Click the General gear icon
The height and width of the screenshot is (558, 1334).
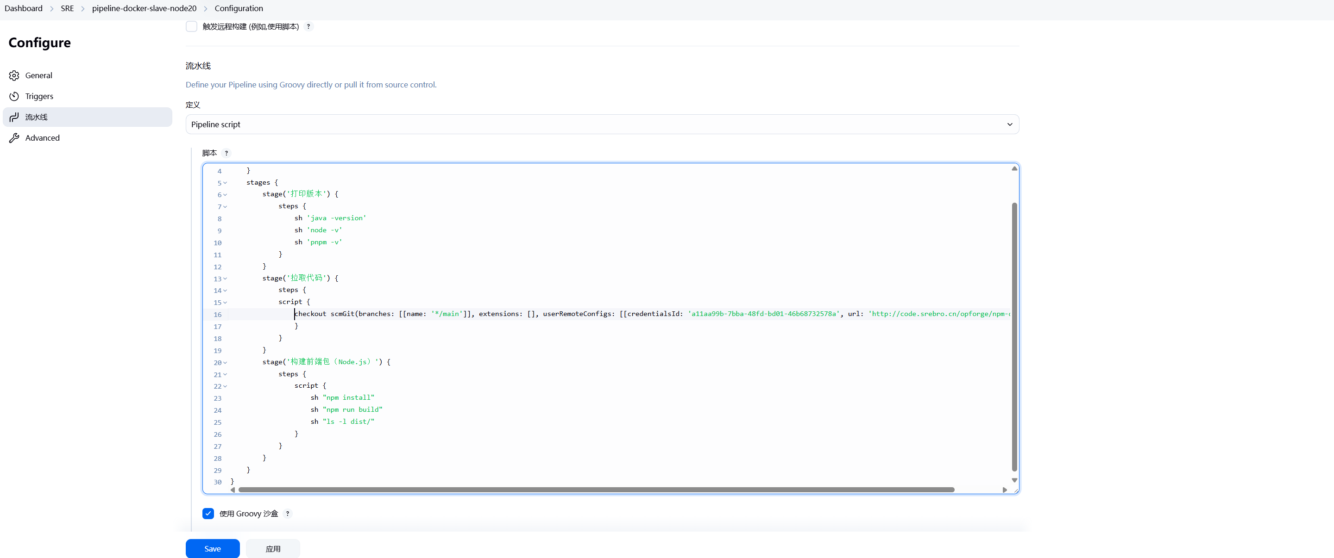(x=14, y=75)
